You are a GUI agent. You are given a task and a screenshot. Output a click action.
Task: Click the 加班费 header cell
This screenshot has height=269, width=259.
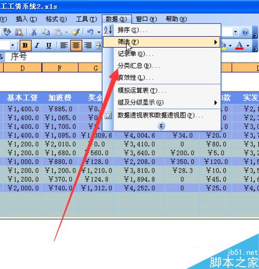(x=60, y=98)
